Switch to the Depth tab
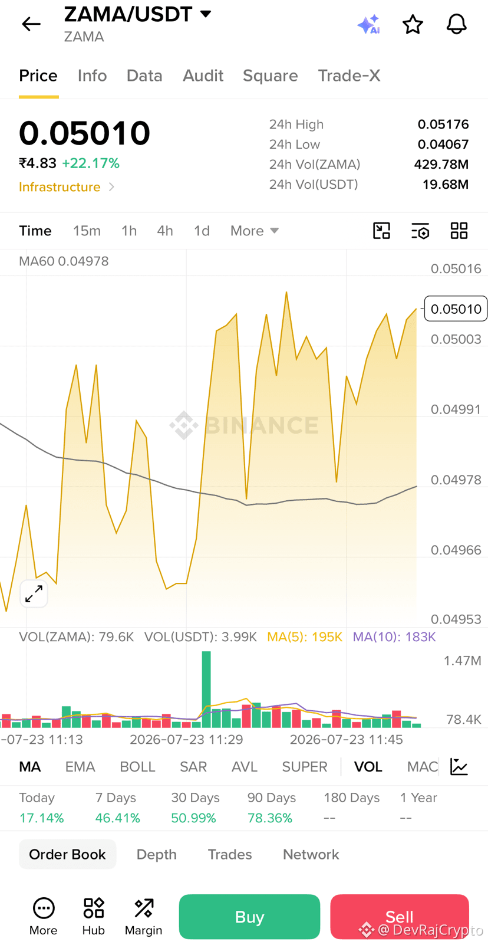 point(157,854)
